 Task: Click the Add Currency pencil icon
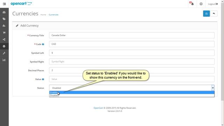point(17,26)
